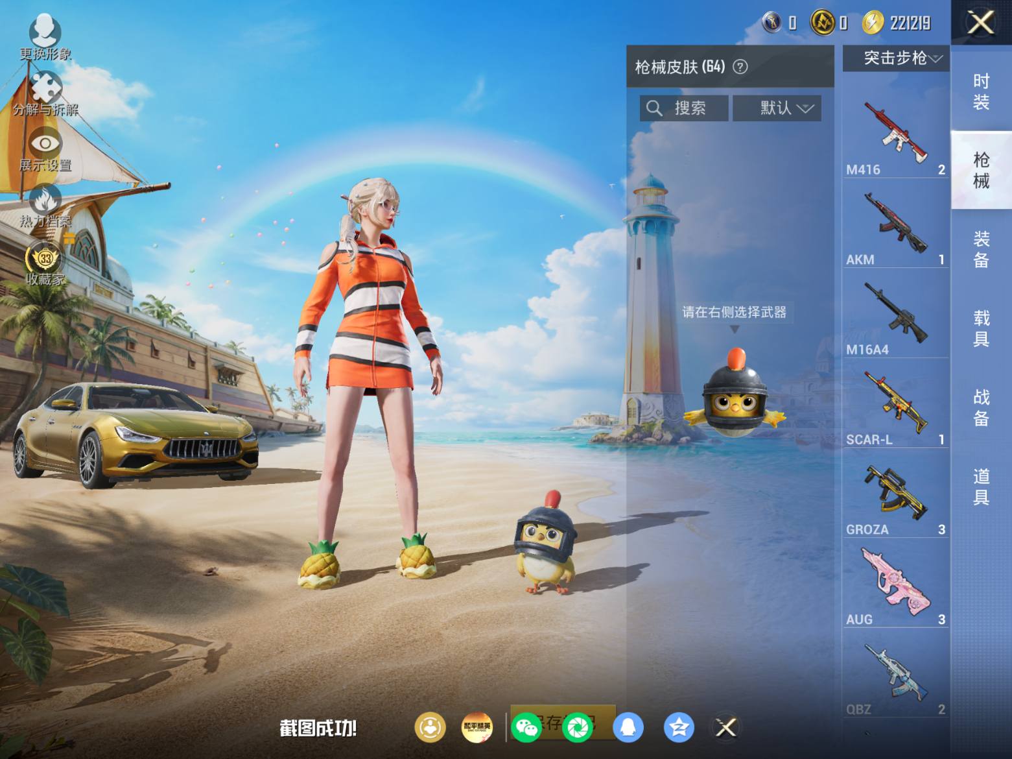Switch to the 时装 tab
The width and height of the screenshot is (1012, 759).
tap(981, 91)
